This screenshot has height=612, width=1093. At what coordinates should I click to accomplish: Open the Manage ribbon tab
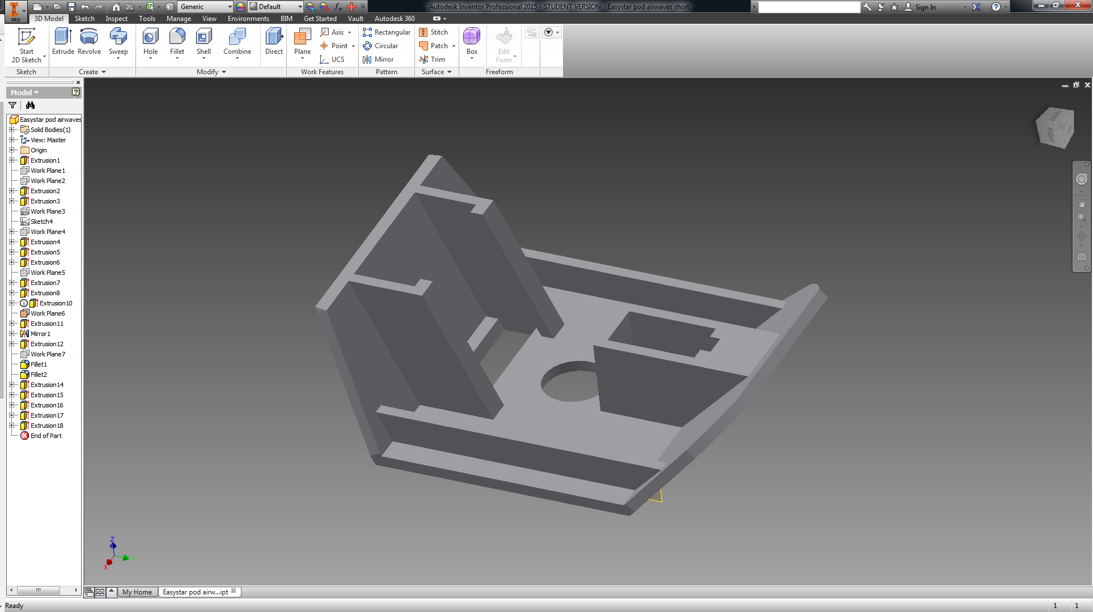[x=179, y=19]
